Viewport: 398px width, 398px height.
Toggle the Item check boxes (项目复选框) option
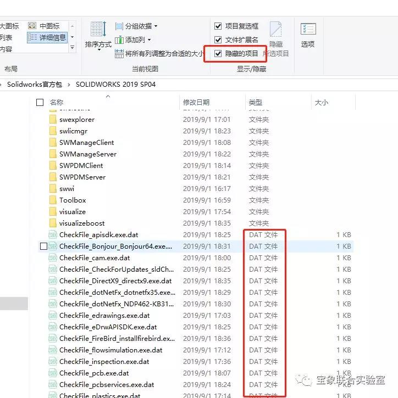click(236, 26)
